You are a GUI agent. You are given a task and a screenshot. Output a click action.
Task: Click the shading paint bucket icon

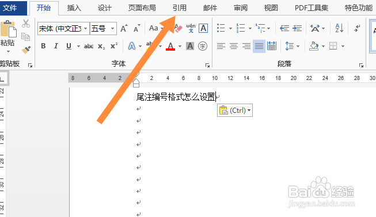click(314, 46)
